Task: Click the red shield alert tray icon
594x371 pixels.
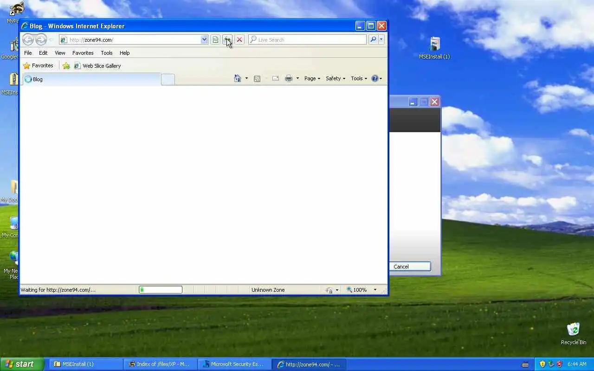Action: click(559, 364)
